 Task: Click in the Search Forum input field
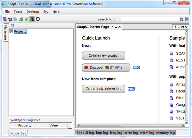[x=150, y=19]
